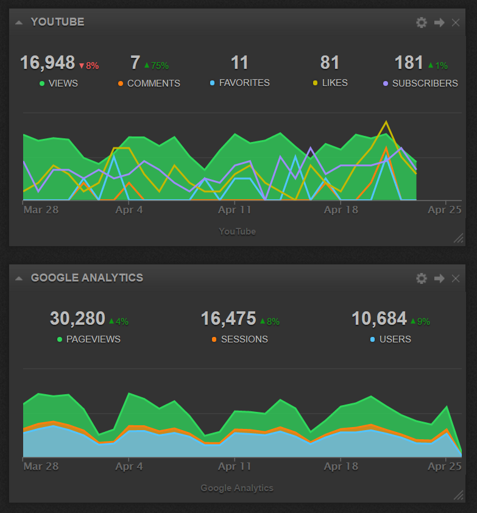
Task: Click the GOOGLE ANALYTICS widget title
Action: (x=87, y=278)
